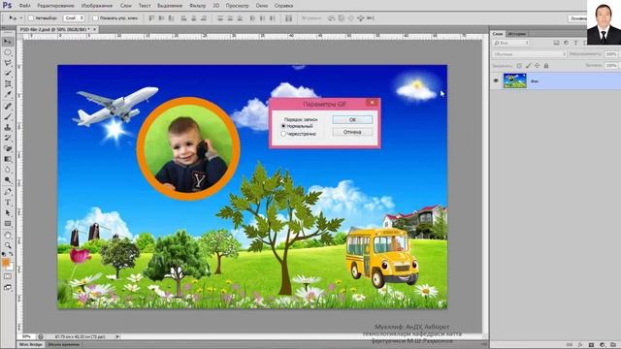
Task: Change screen mode via toolbox icon
Action: [8, 287]
